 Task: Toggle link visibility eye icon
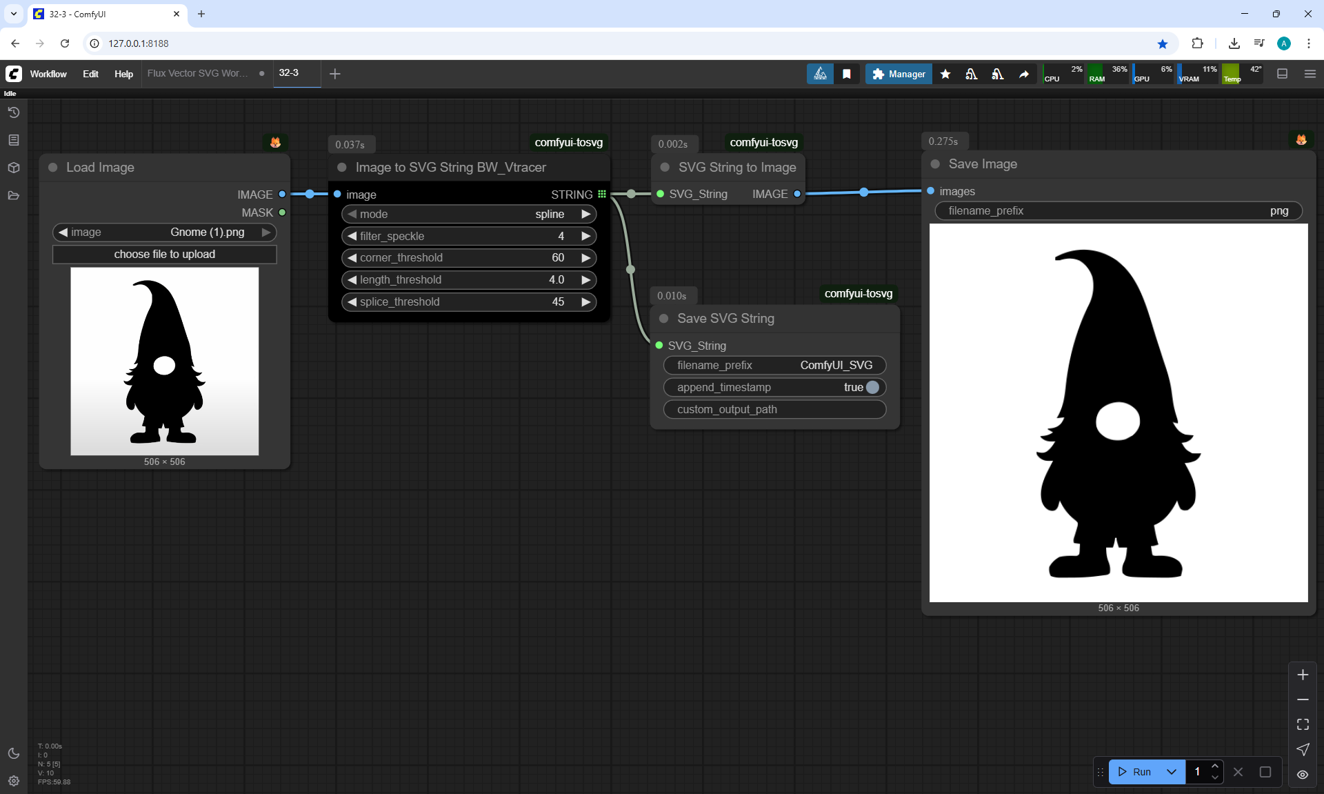coord(1303,774)
